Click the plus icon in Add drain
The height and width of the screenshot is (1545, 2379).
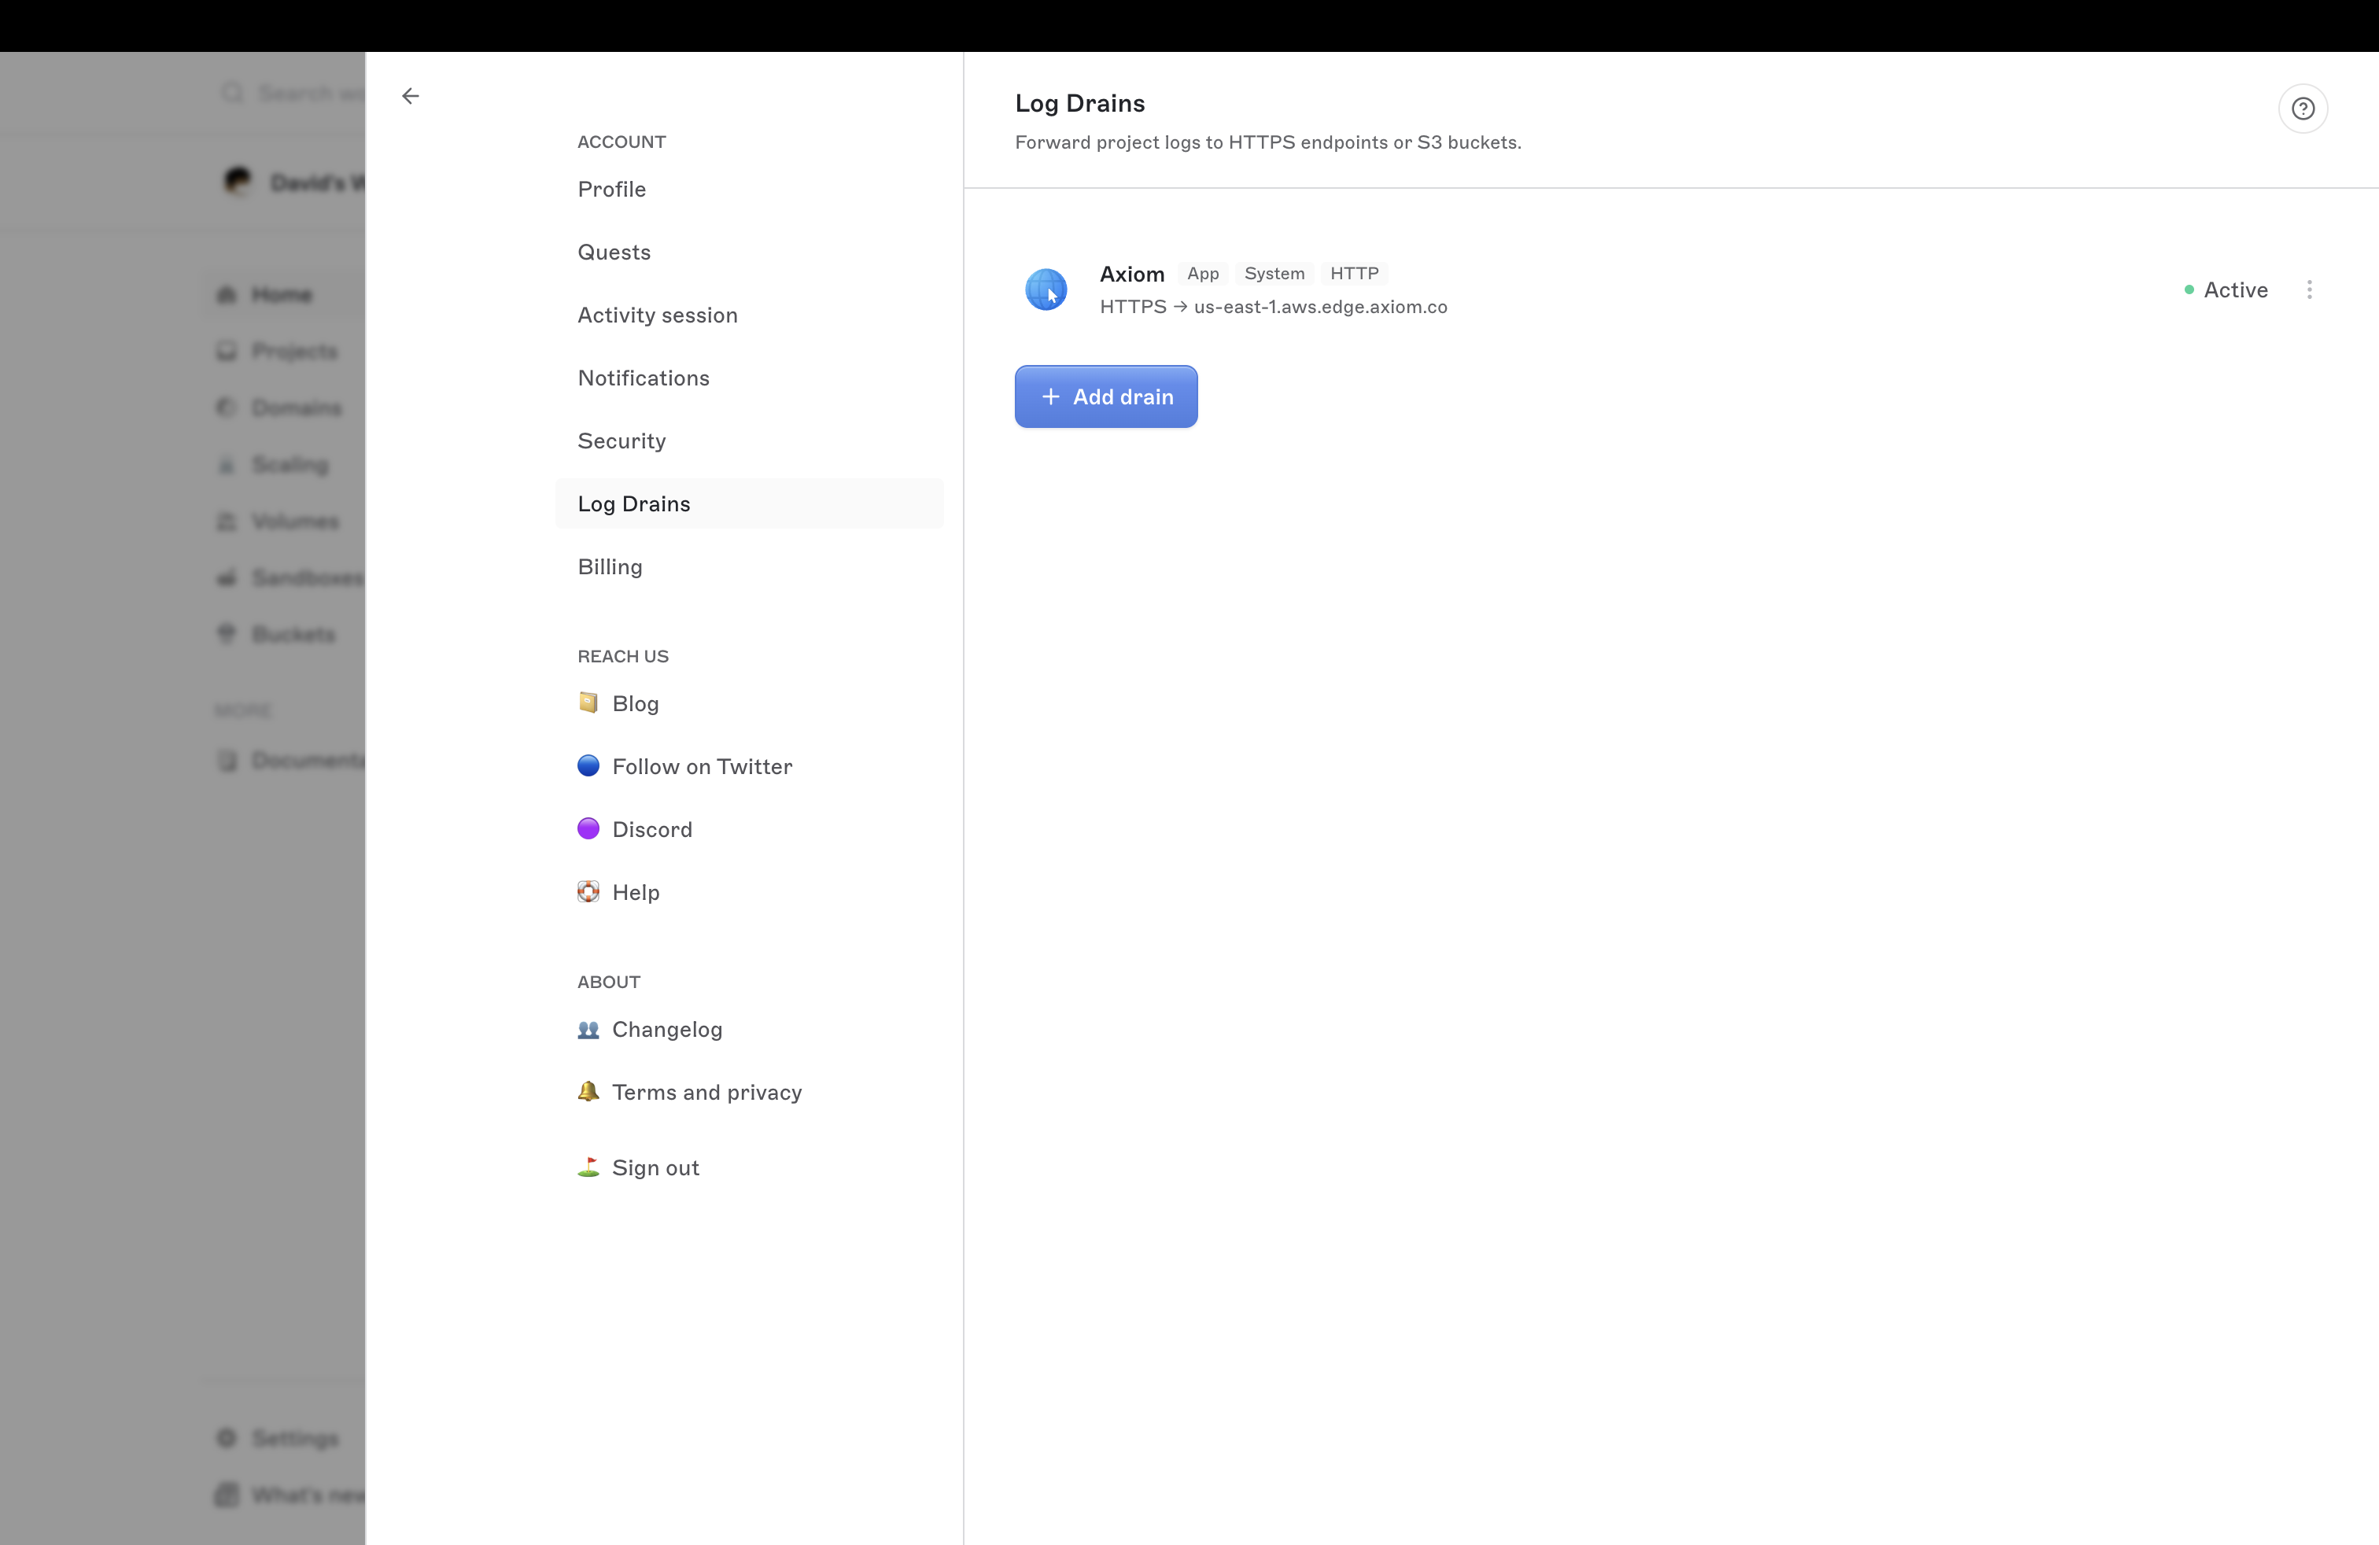(x=1049, y=396)
